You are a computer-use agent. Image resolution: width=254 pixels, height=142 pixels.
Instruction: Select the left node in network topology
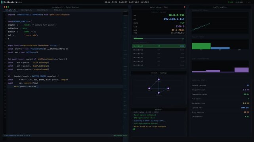149,88
